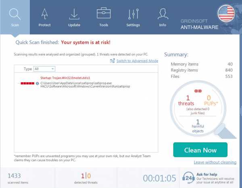Screen dimensions: 242x188
Task: Click the HKCU registry Run path line
Action: pos(85,86)
